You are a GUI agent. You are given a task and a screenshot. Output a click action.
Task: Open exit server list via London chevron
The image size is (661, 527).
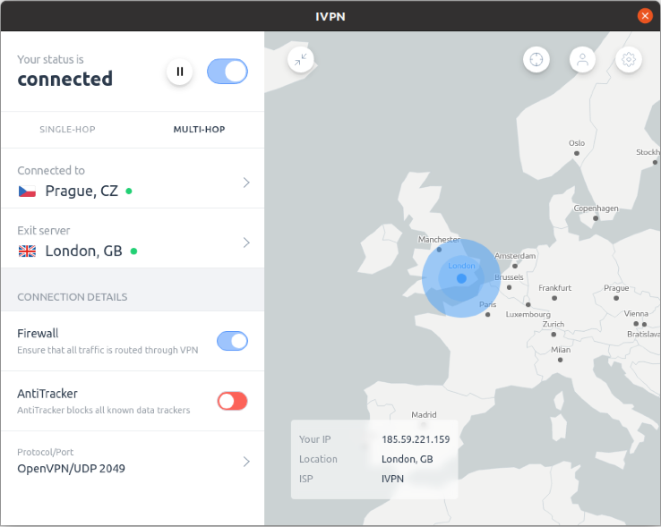tap(246, 242)
